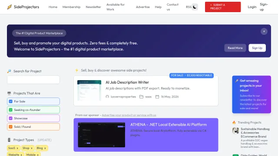Viewport: 278px width, 156px height.
Task: Click the Read More banner button
Action: [x=235, y=48]
